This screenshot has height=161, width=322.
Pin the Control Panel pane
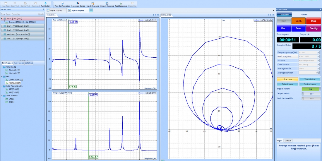[320, 10]
